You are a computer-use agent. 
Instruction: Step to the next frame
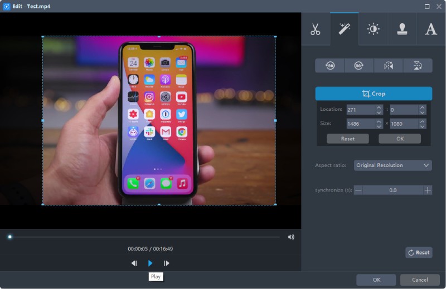point(166,263)
